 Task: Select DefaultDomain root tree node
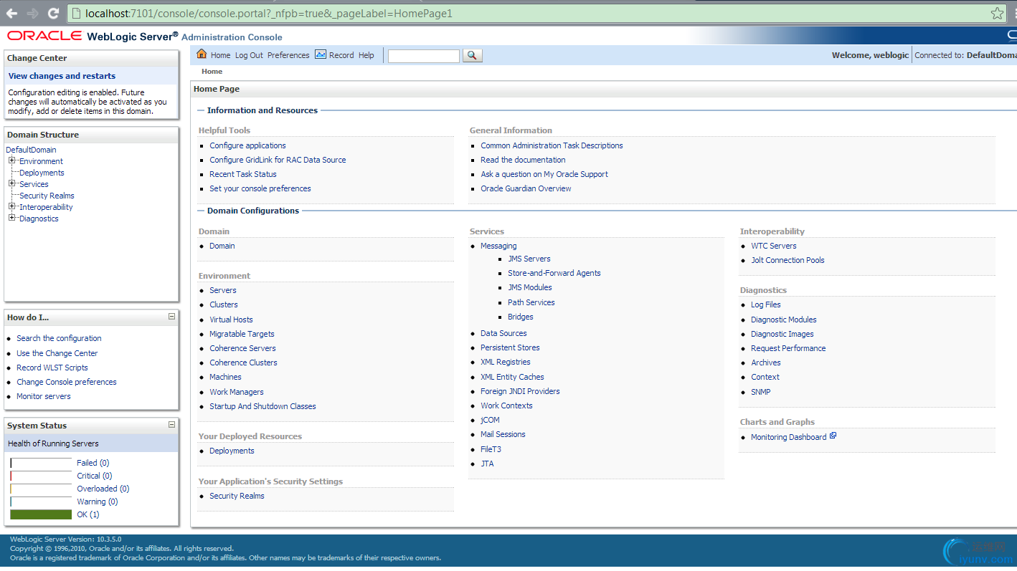(x=31, y=150)
